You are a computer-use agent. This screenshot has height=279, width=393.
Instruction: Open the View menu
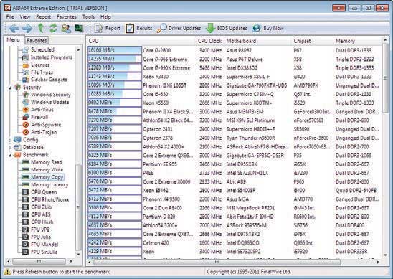pyautogui.click(x=25, y=16)
